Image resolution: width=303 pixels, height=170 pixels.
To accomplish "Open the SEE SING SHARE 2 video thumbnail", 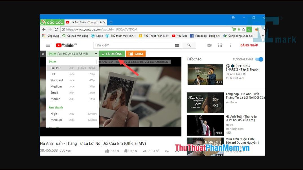I will (x=205, y=75).
